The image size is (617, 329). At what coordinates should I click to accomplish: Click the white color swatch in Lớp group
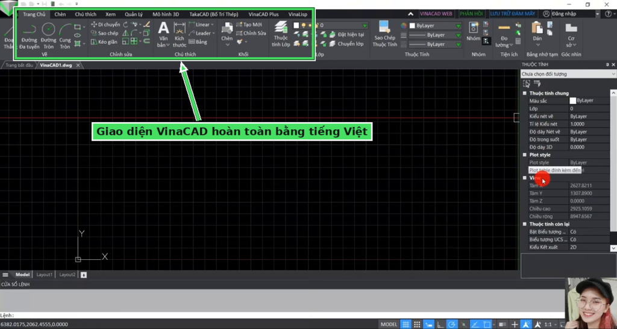(x=296, y=25)
